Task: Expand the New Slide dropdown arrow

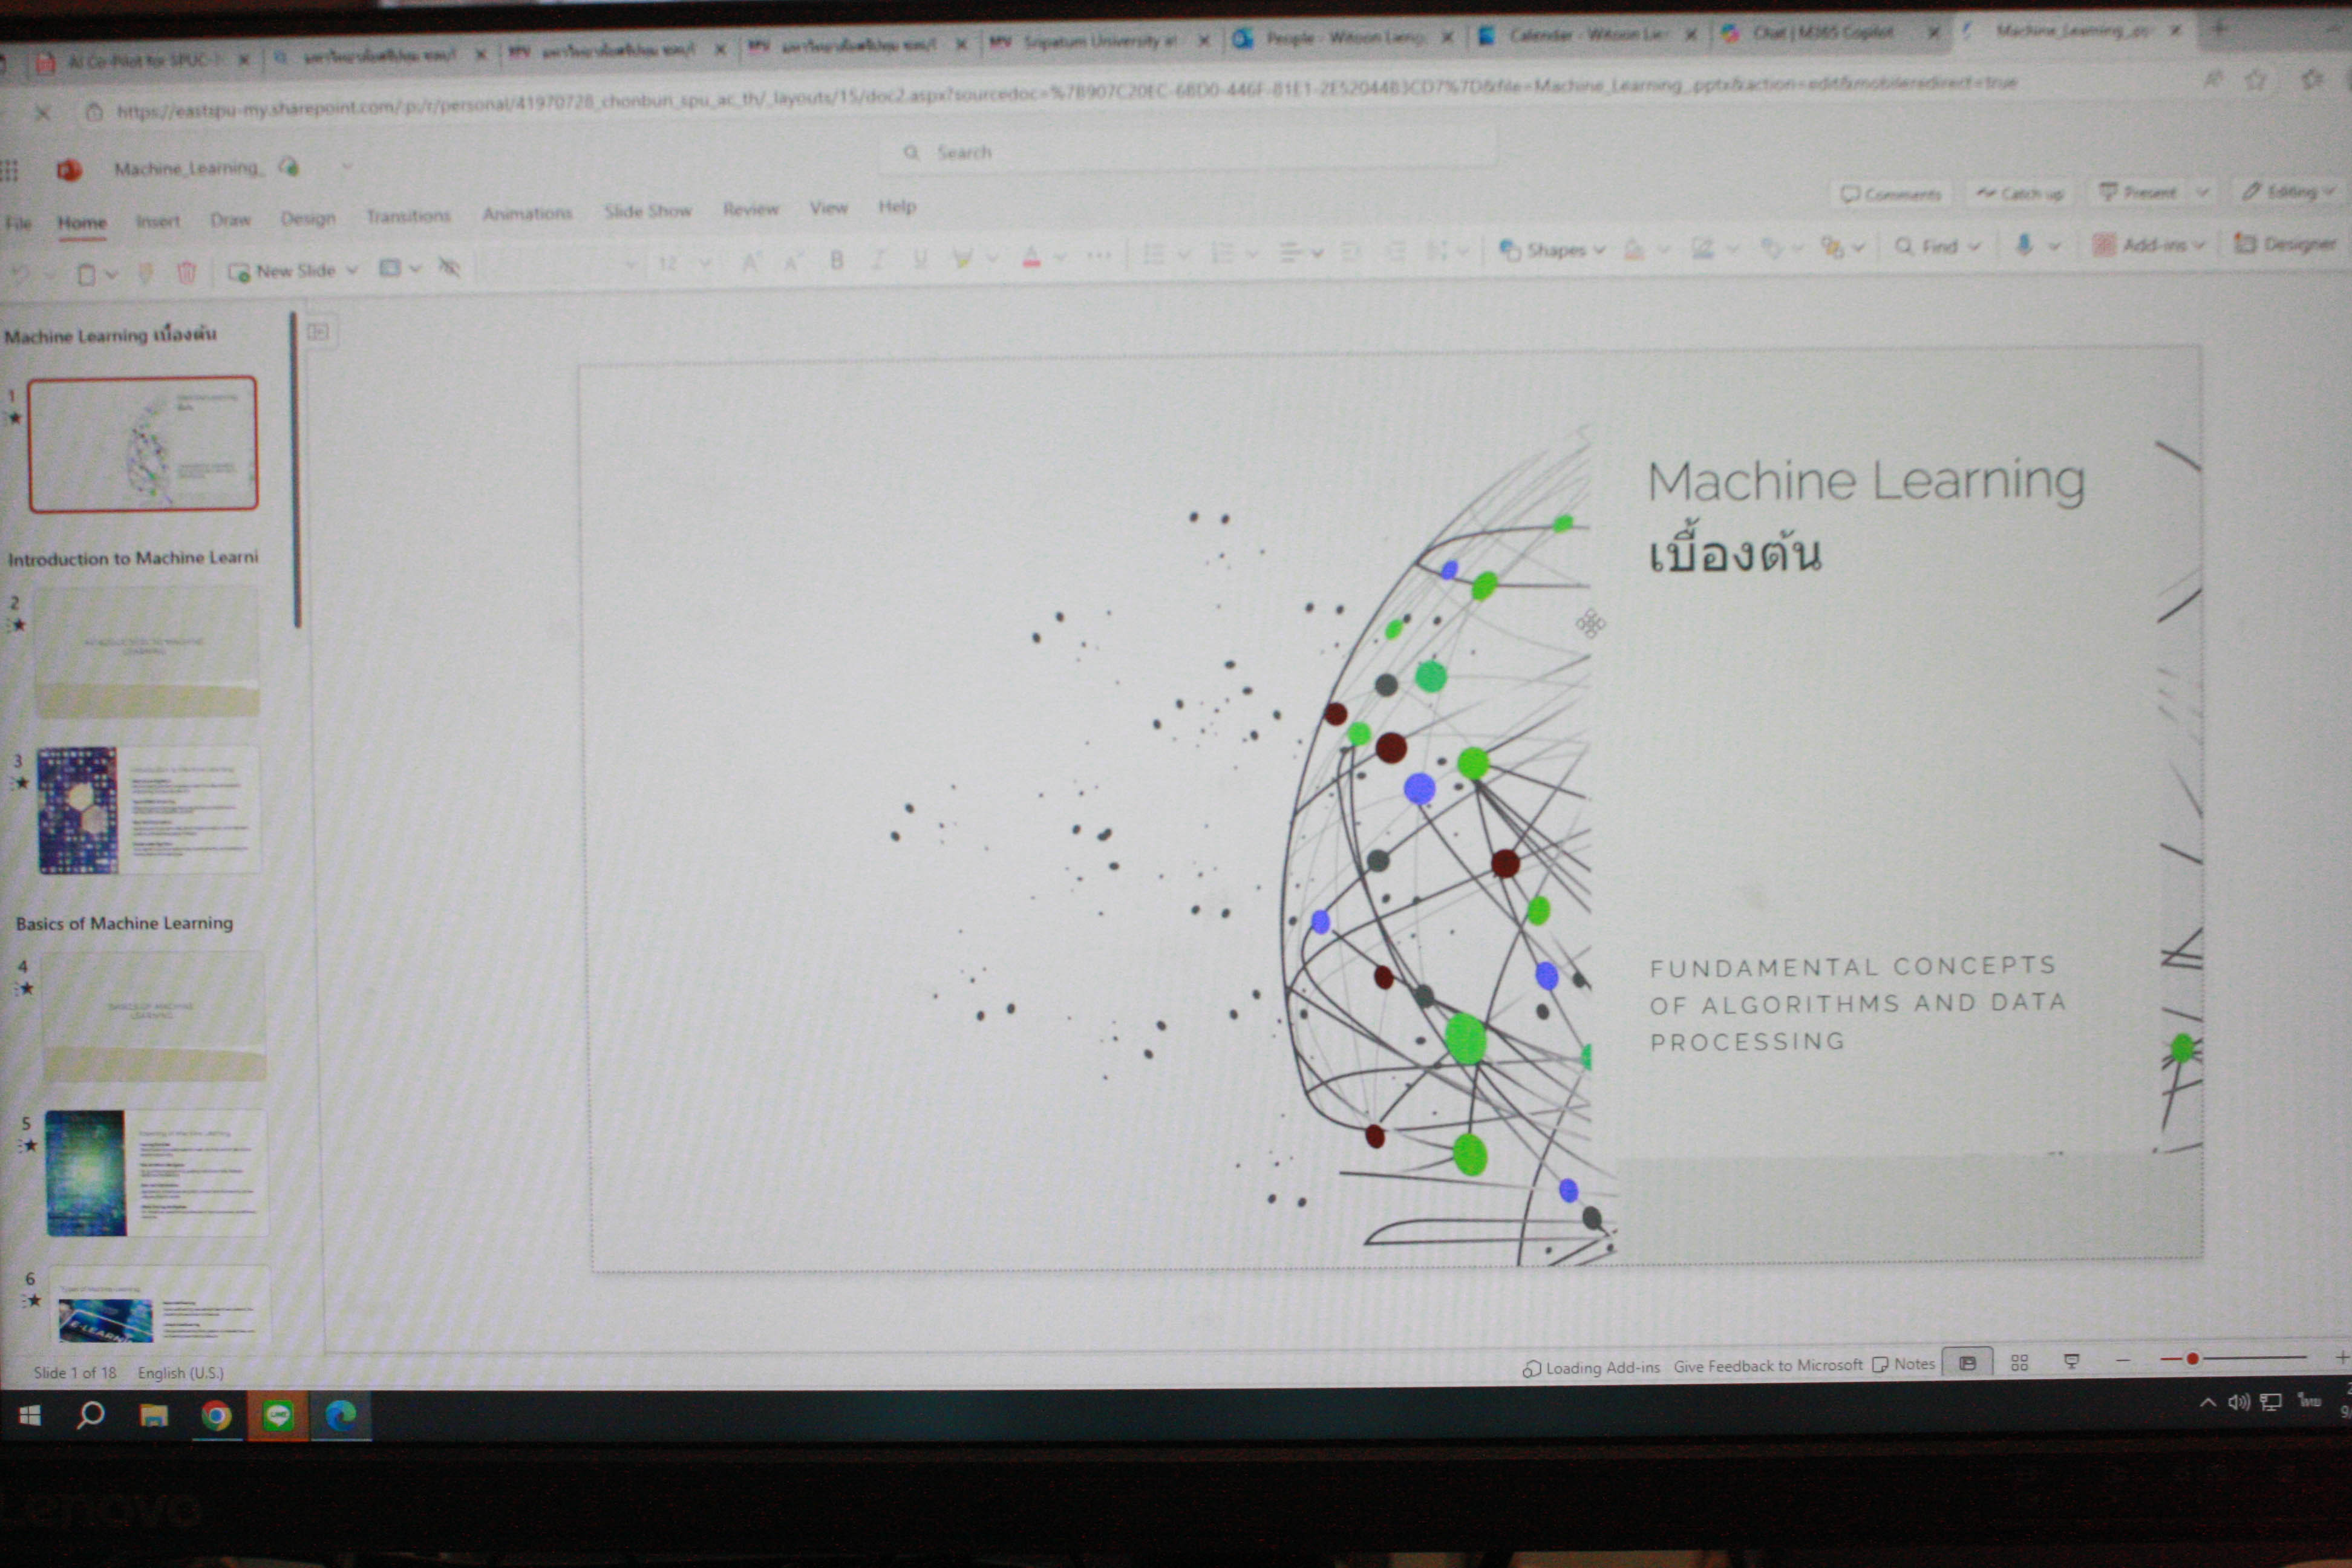Action: (x=352, y=270)
